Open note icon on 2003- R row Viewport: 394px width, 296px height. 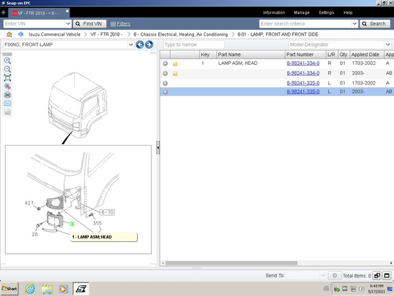[x=175, y=73]
